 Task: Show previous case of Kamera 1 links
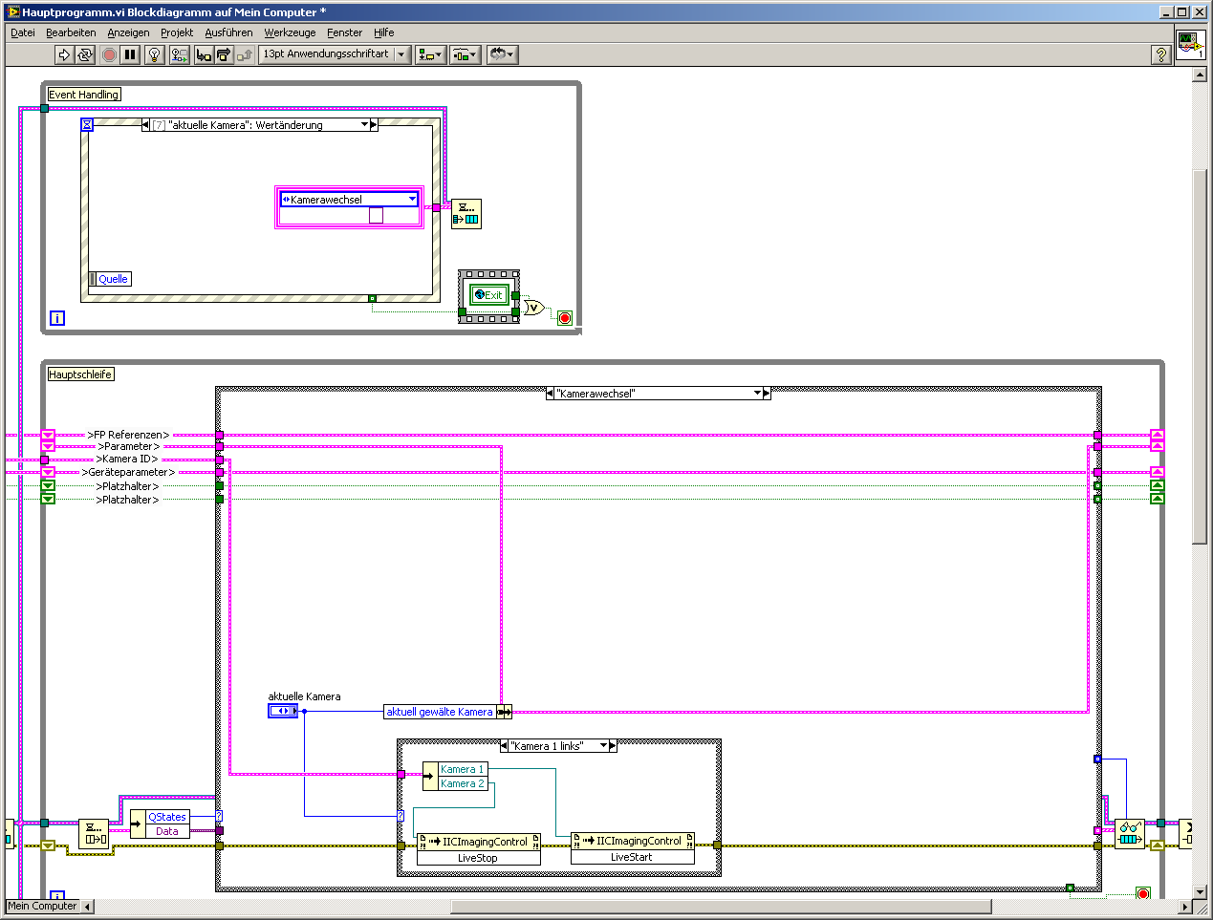click(505, 746)
